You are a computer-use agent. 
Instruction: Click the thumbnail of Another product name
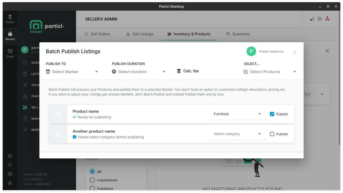58,134
